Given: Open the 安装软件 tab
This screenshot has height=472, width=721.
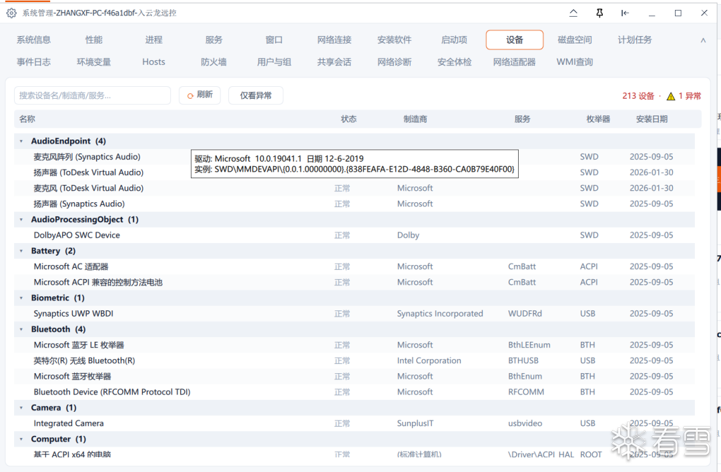Looking at the screenshot, I should [394, 39].
